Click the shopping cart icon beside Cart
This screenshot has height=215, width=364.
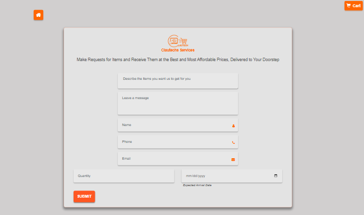pyautogui.click(x=349, y=6)
